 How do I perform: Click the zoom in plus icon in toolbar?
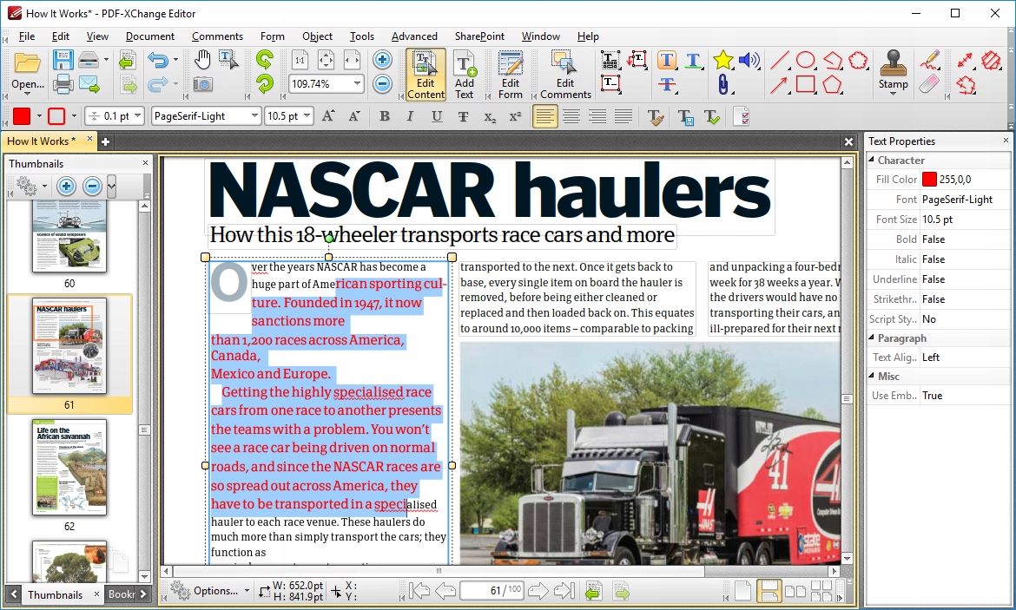point(382,60)
